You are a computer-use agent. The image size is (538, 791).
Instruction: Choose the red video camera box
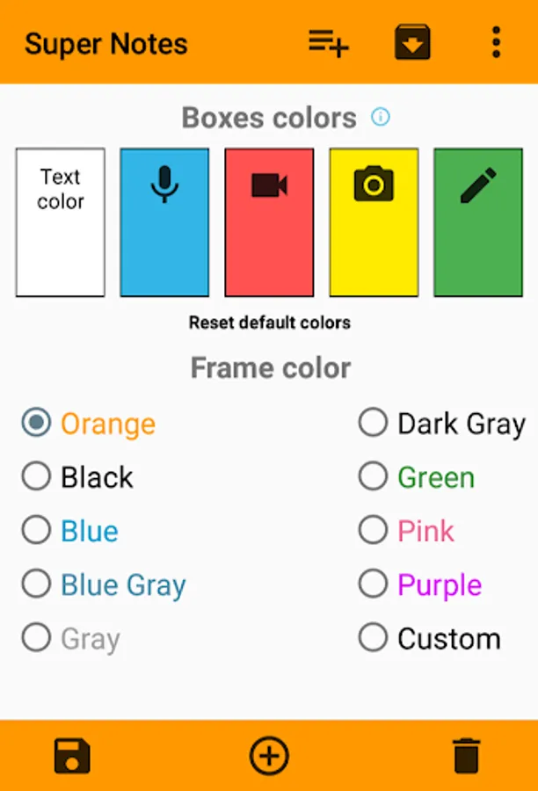tap(269, 222)
